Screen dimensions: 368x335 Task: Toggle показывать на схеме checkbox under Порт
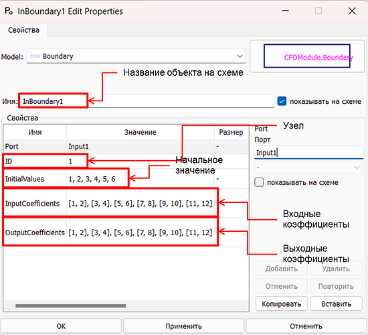(259, 182)
